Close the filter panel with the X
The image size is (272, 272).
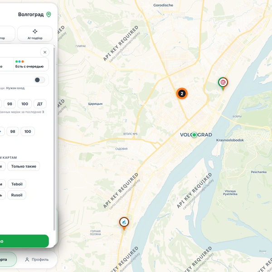[45, 52]
